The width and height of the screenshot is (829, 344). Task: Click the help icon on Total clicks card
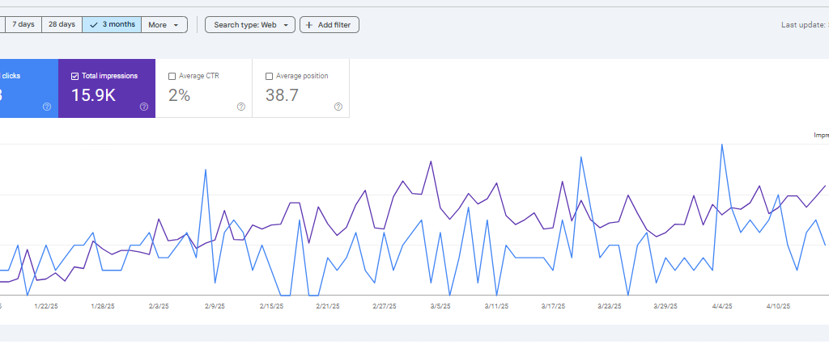point(47,107)
